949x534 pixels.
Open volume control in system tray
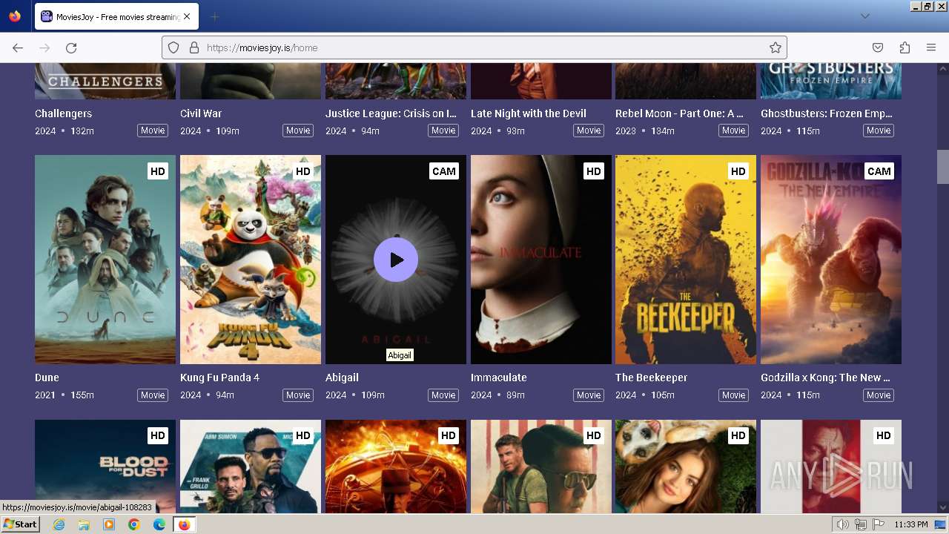[842, 524]
